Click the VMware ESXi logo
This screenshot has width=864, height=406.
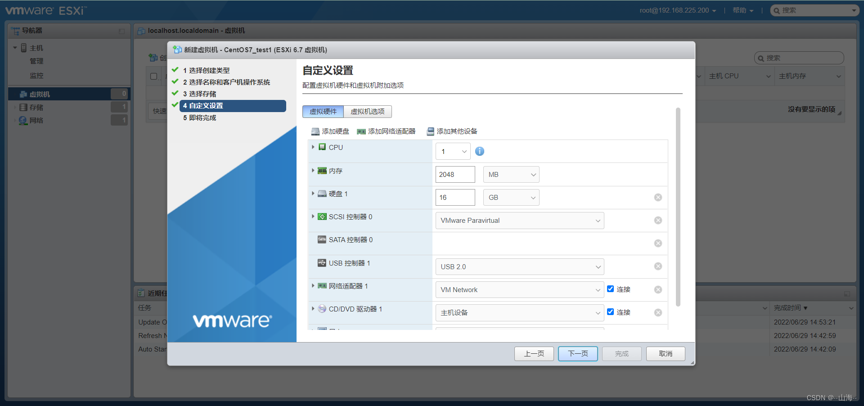click(46, 10)
